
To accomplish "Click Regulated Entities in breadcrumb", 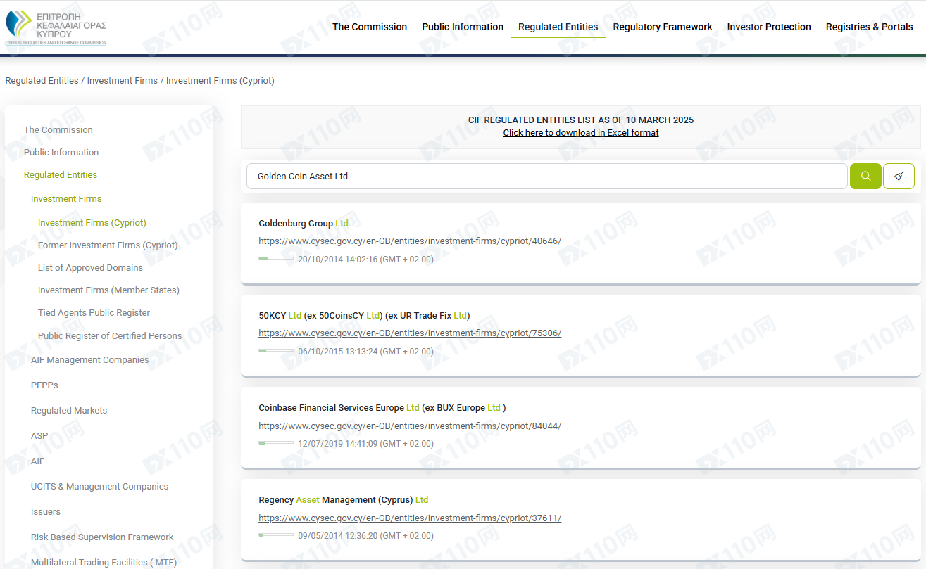I will 42,81.
